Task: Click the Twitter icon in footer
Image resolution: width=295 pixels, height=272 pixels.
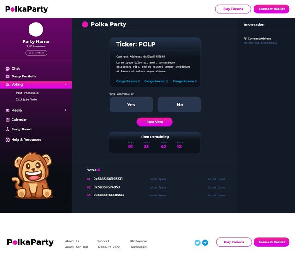Action: [x=197, y=242]
